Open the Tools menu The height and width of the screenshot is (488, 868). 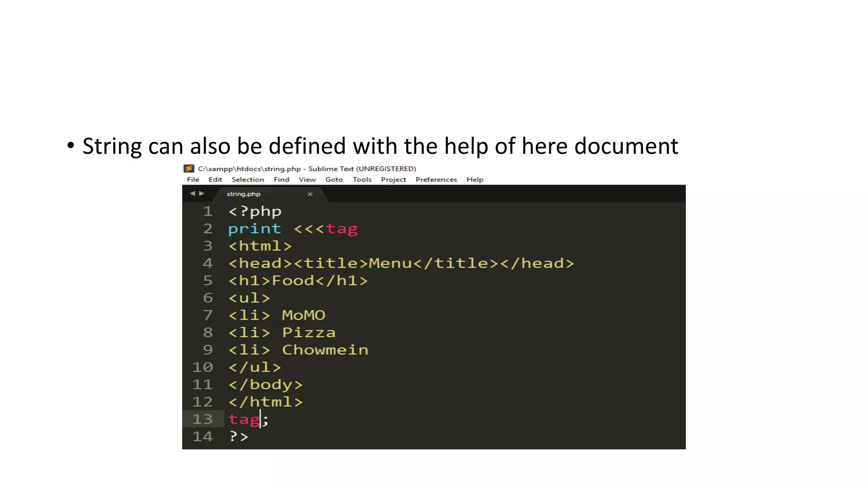(x=362, y=180)
